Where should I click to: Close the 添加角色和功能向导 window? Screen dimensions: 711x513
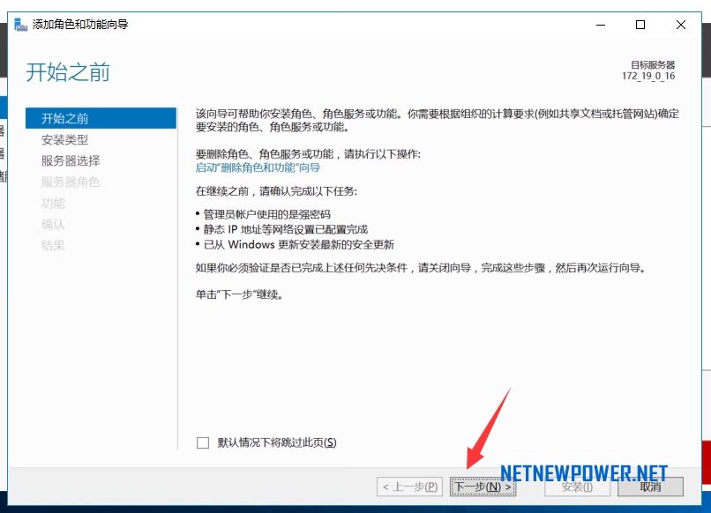(x=680, y=25)
